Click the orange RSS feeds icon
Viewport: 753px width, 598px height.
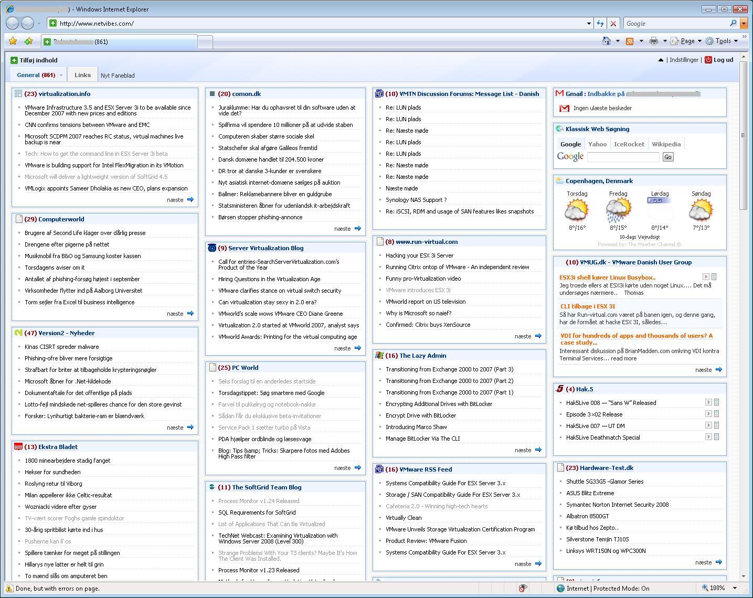tap(630, 41)
